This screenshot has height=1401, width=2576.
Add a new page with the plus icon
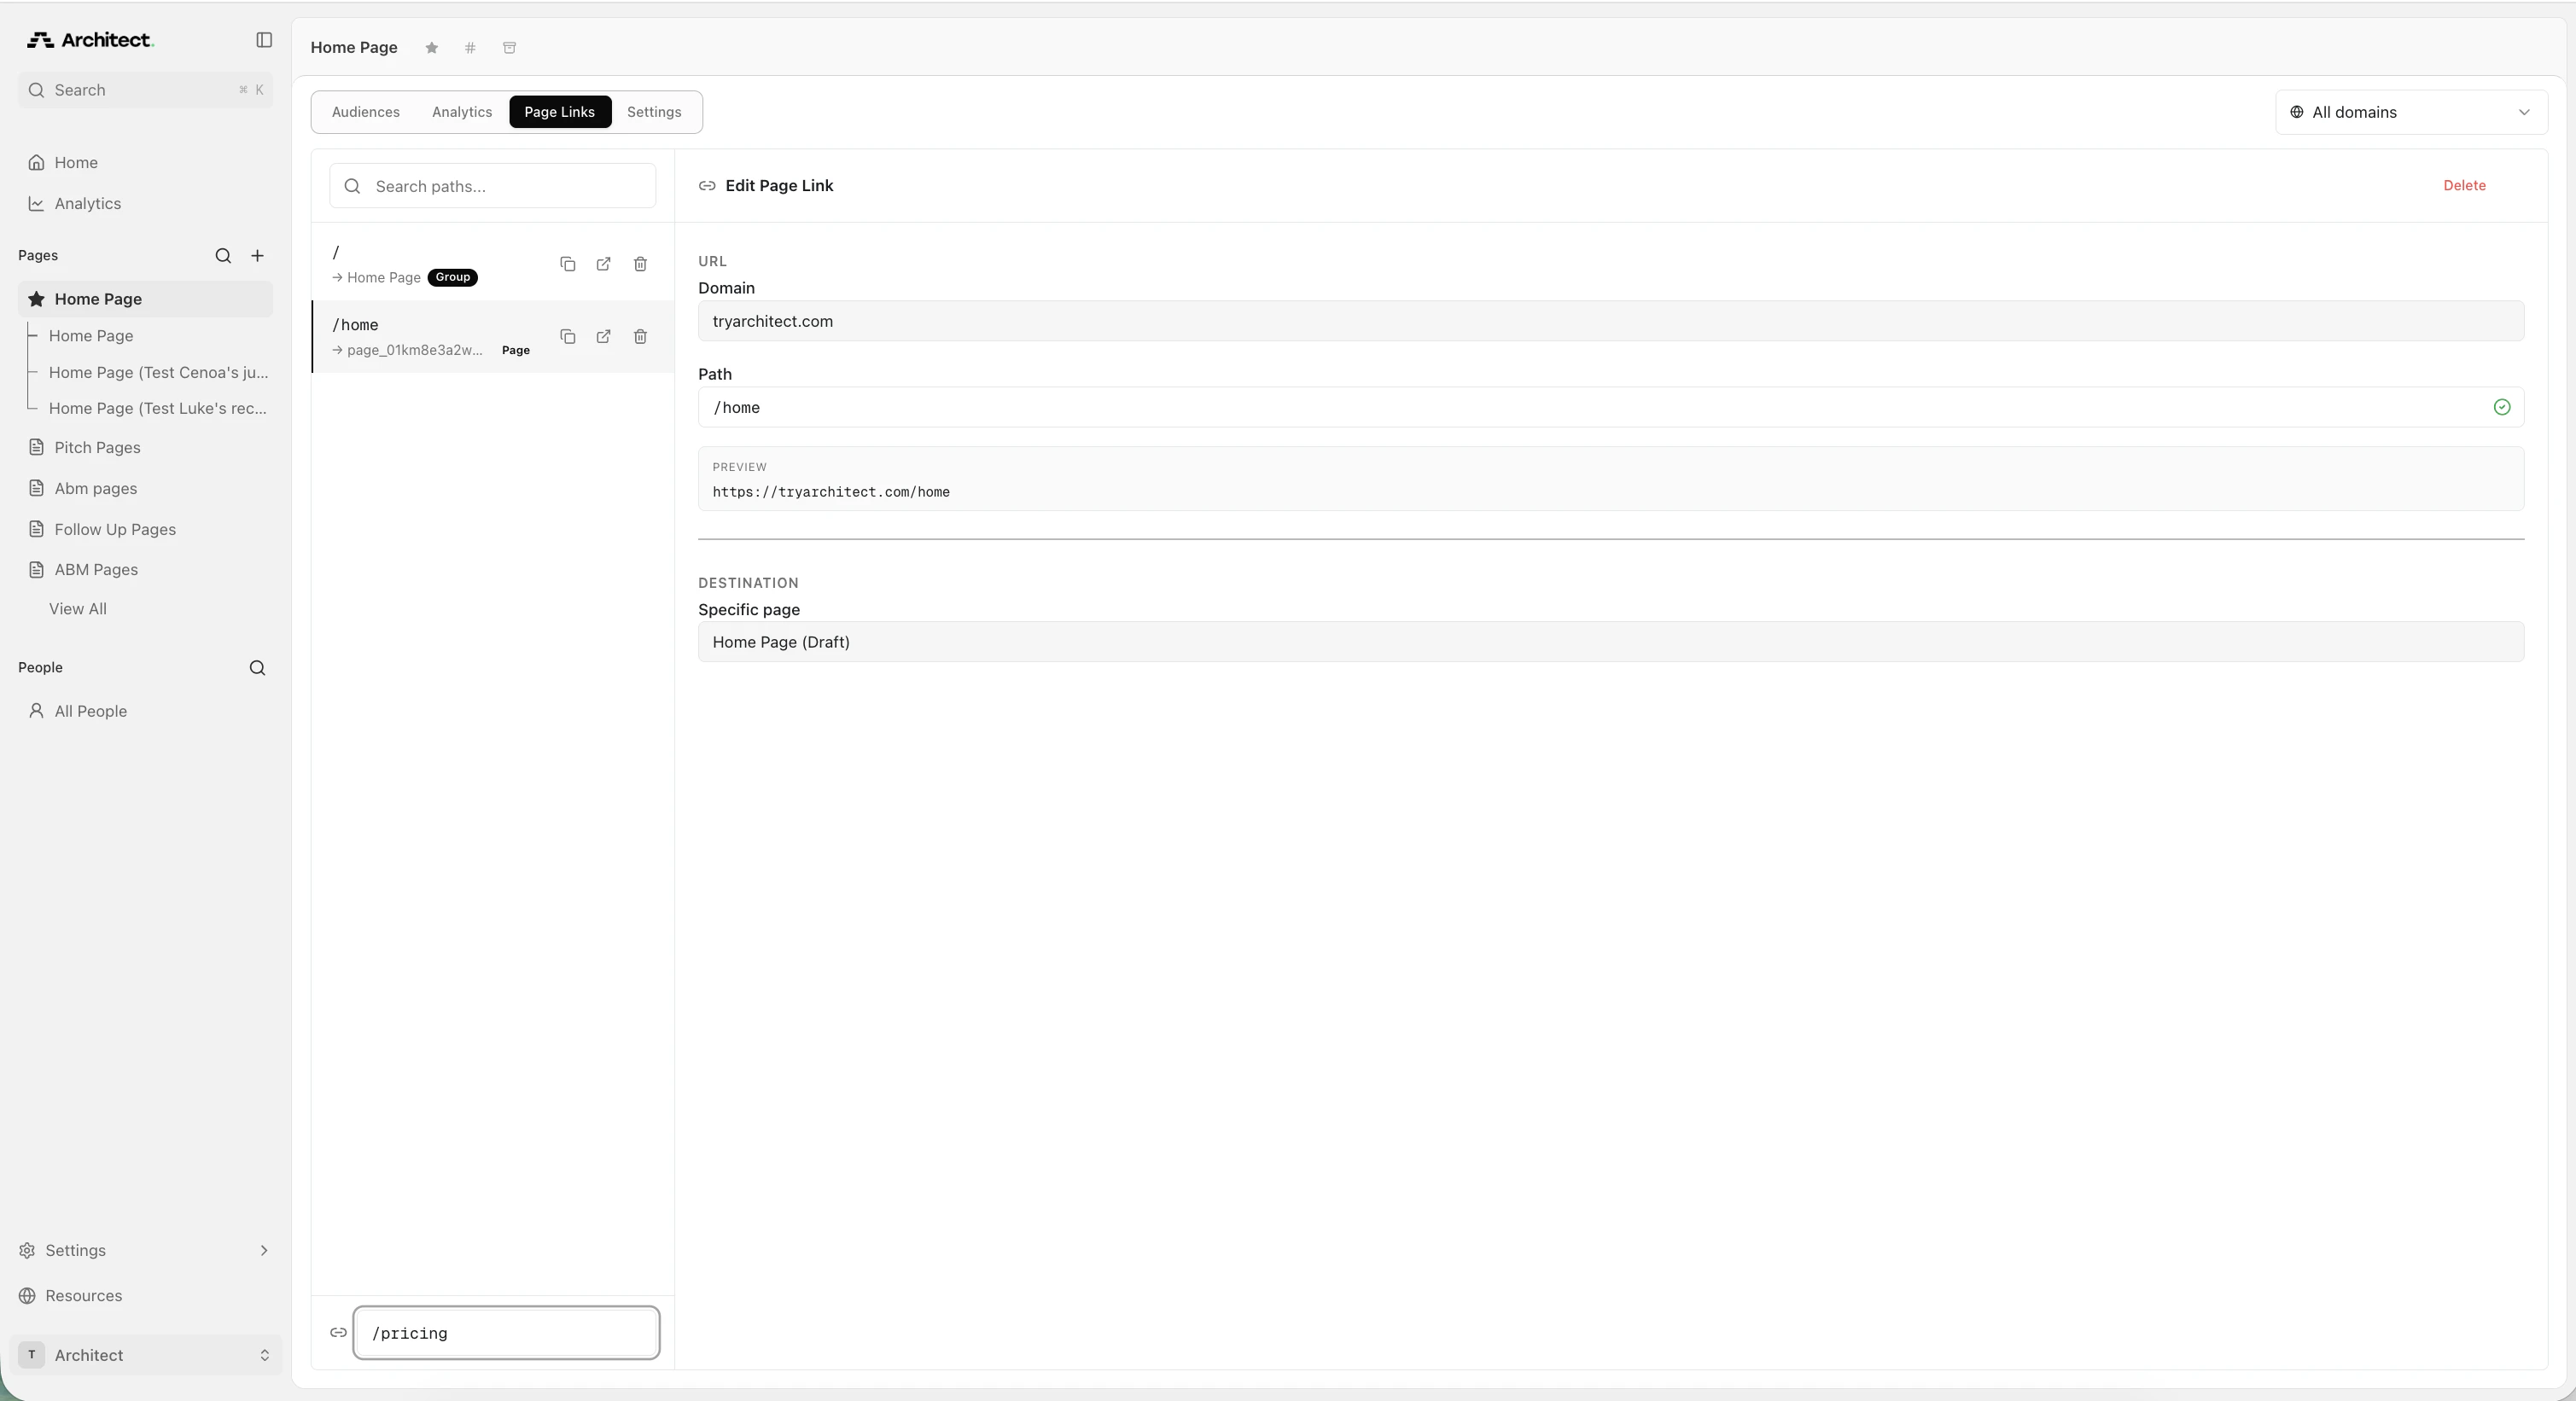(x=258, y=256)
